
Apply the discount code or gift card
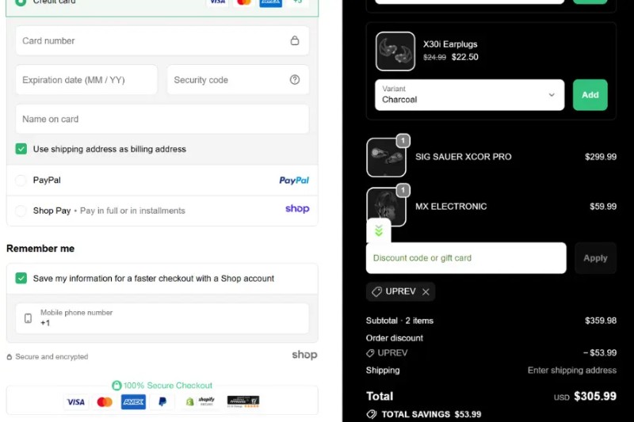(595, 258)
